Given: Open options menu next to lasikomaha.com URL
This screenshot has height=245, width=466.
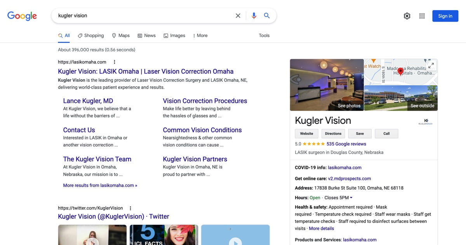Looking at the screenshot, I should pos(114,62).
